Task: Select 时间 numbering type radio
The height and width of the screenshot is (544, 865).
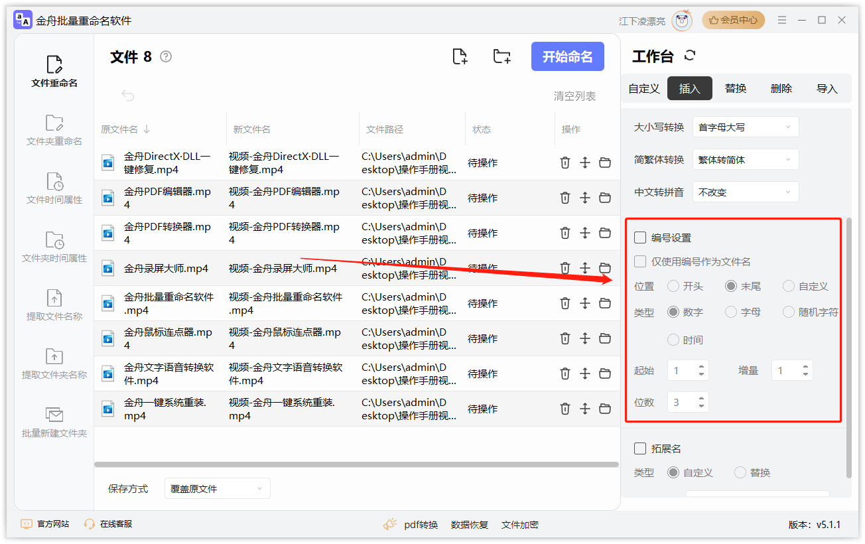Action: 673,340
